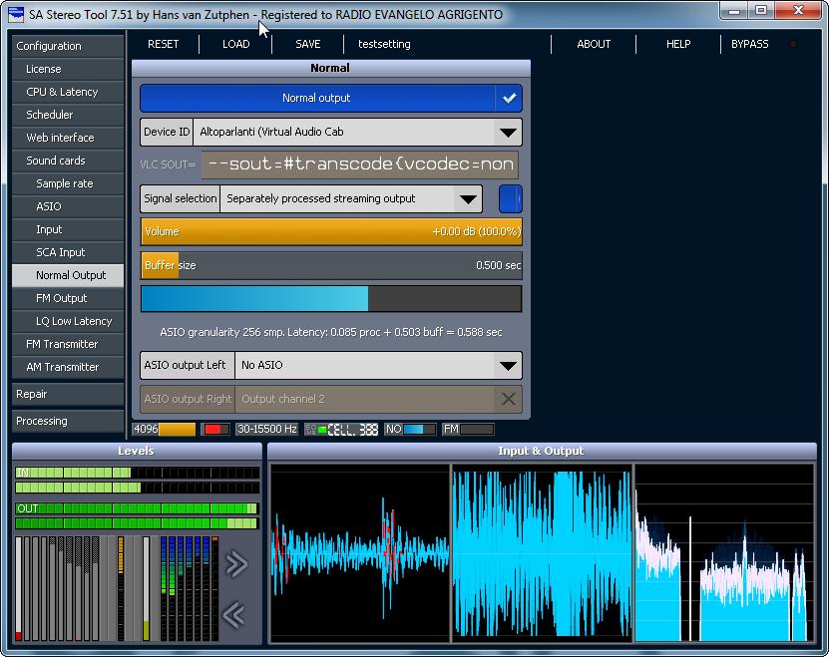Click the red status bar indicator
This screenshot has height=657, width=829.
215,429
